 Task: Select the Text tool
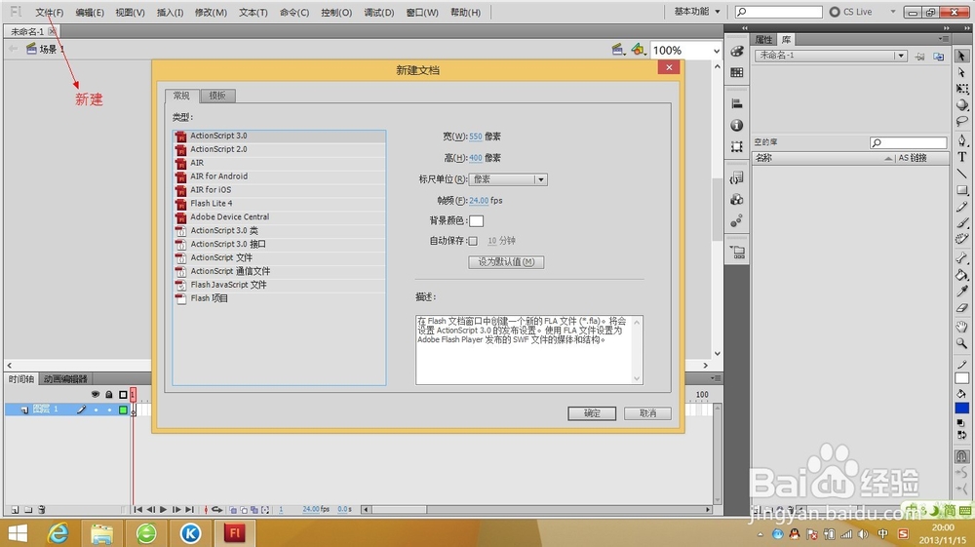961,157
